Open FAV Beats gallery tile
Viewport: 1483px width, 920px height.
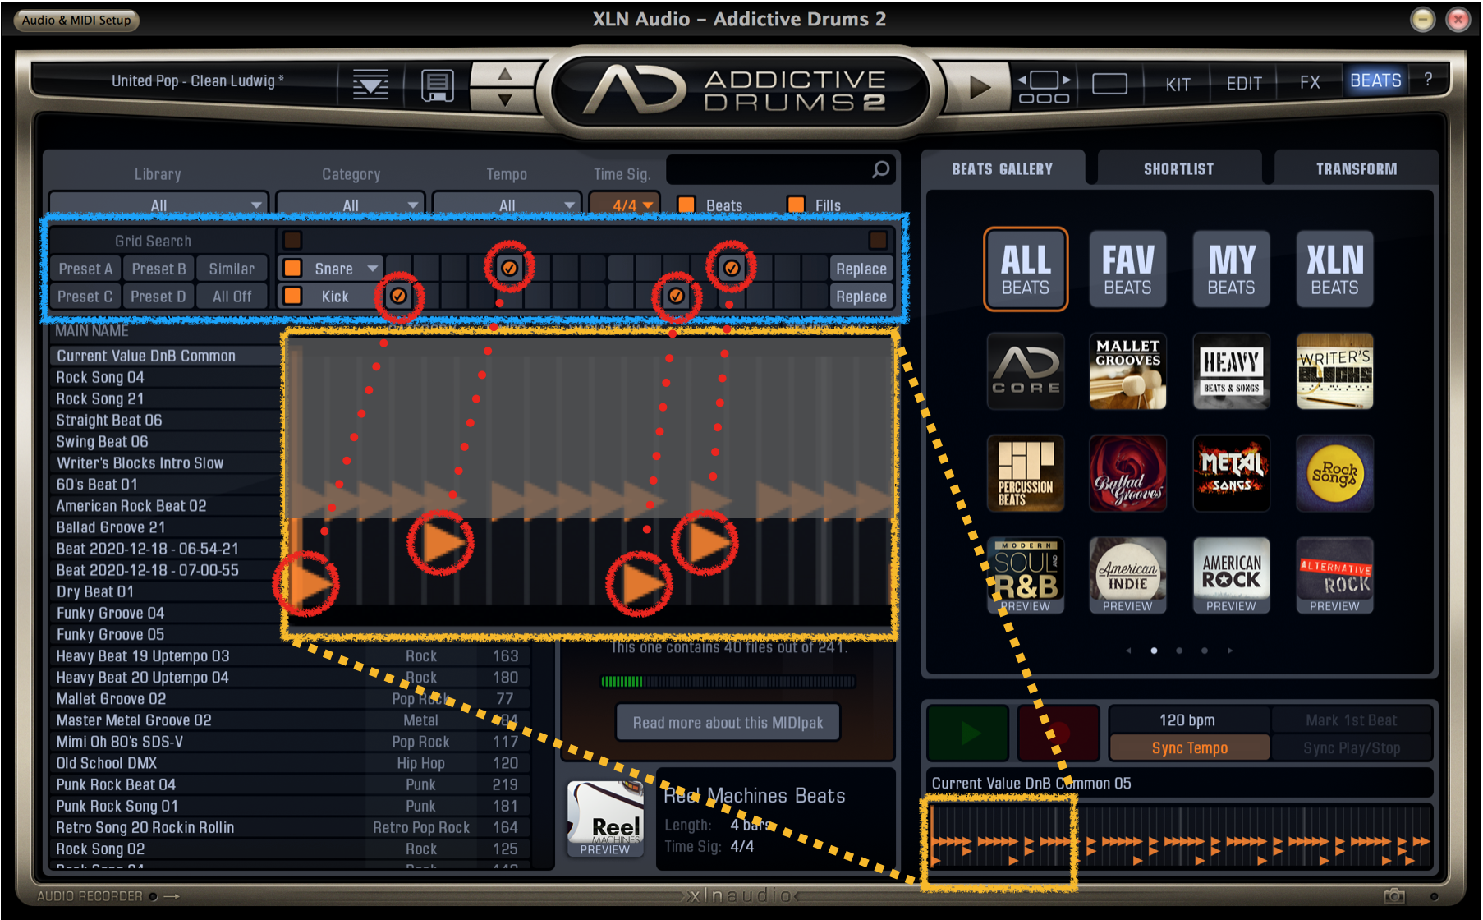[1128, 269]
